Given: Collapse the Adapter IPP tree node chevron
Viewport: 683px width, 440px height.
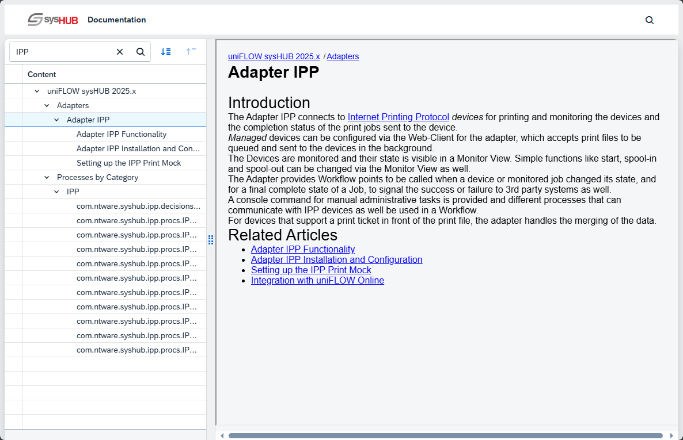Looking at the screenshot, I should coord(56,120).
